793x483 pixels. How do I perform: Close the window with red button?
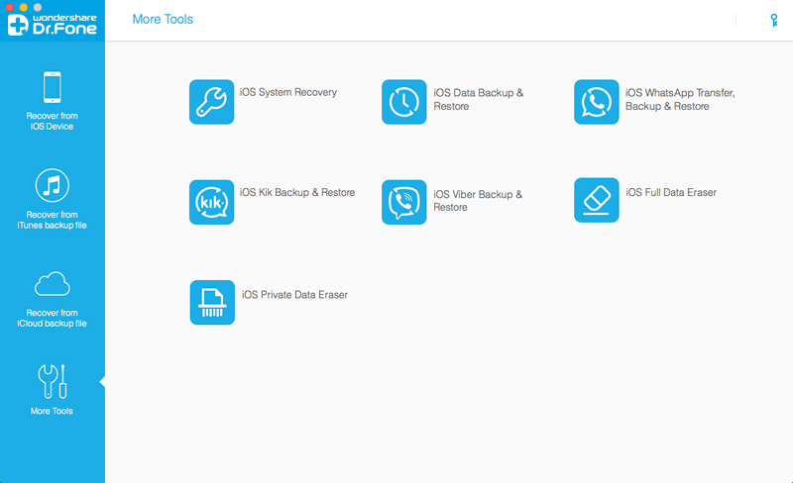[x=9, y=7]
